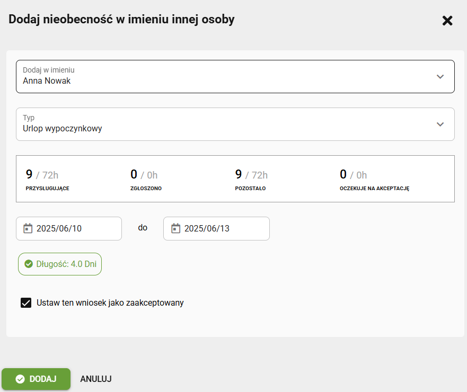Viewport: 467px width, 392px height.
Task: Expand the 'Typ' dropdown chevron
Action: point(440,124)
